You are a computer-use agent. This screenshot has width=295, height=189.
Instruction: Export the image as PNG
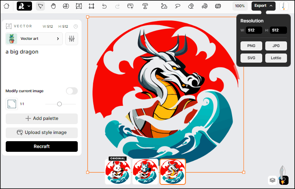point(251,46)
